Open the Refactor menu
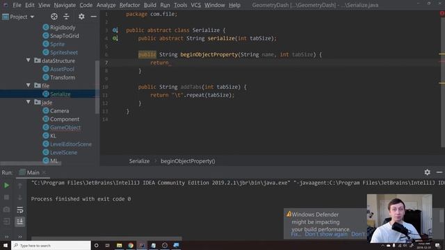Viewport: 445px width, 250px height. [x=129, y=5]
